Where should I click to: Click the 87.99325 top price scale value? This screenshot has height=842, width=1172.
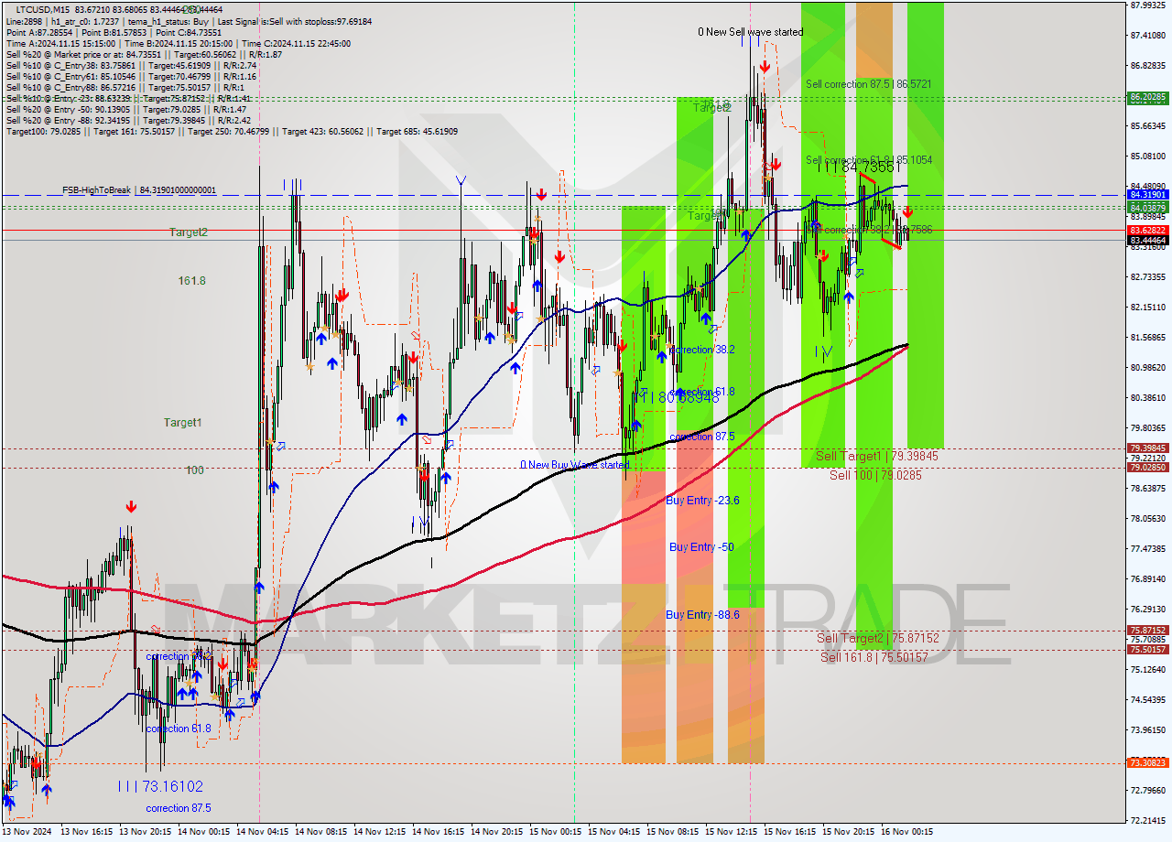pos(1148,5)
